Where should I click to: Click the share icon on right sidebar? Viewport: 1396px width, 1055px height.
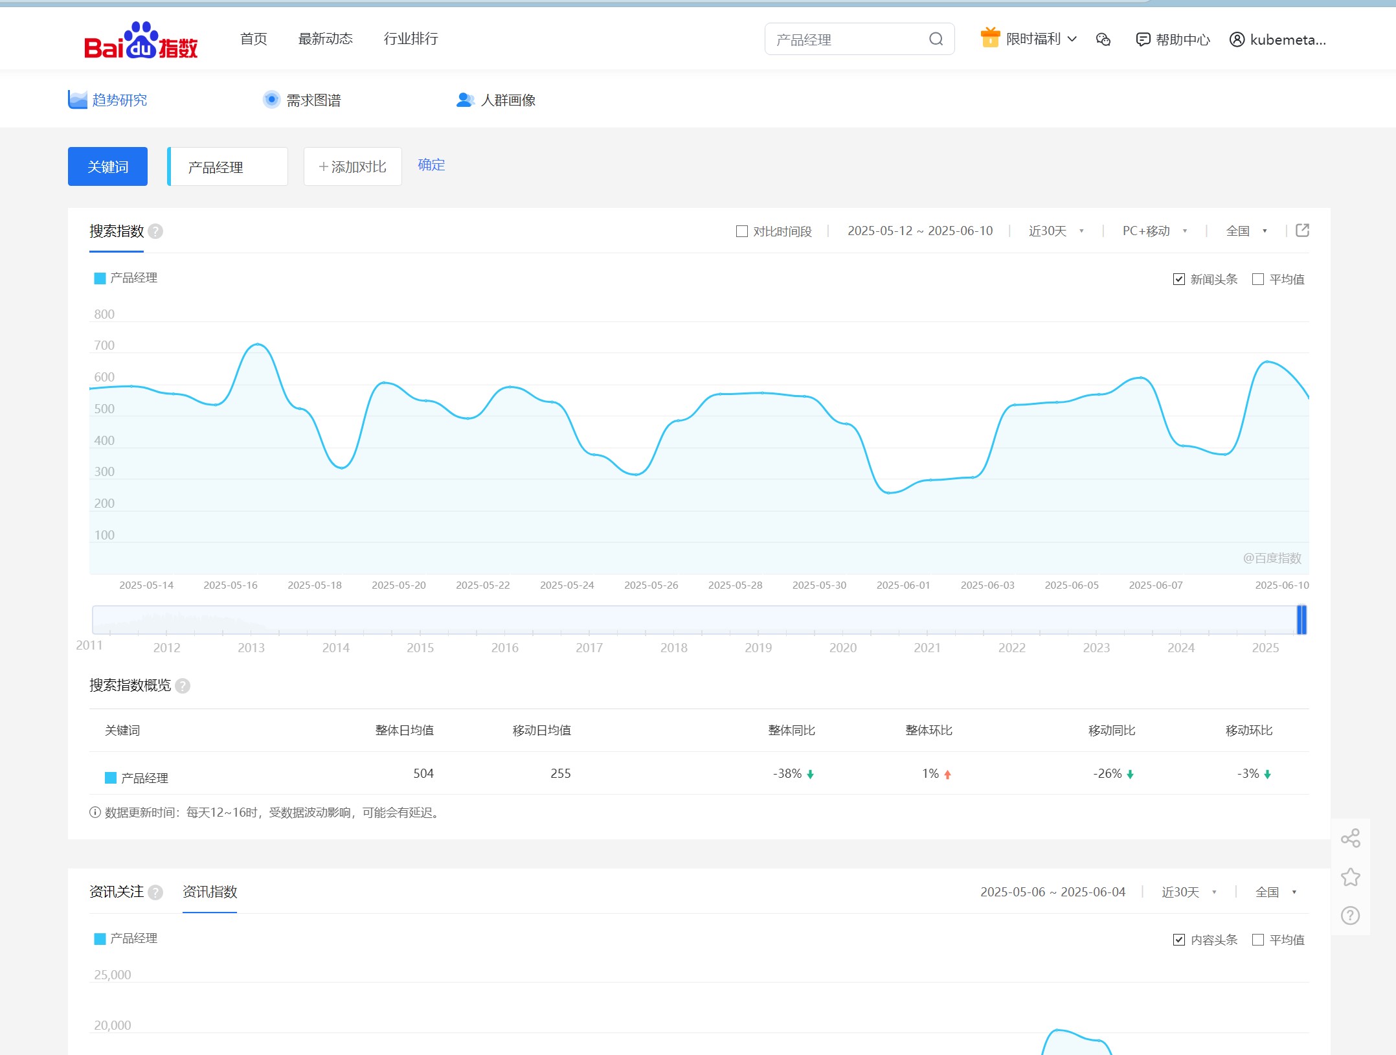pyautogui.click(x=1350, y=838)
